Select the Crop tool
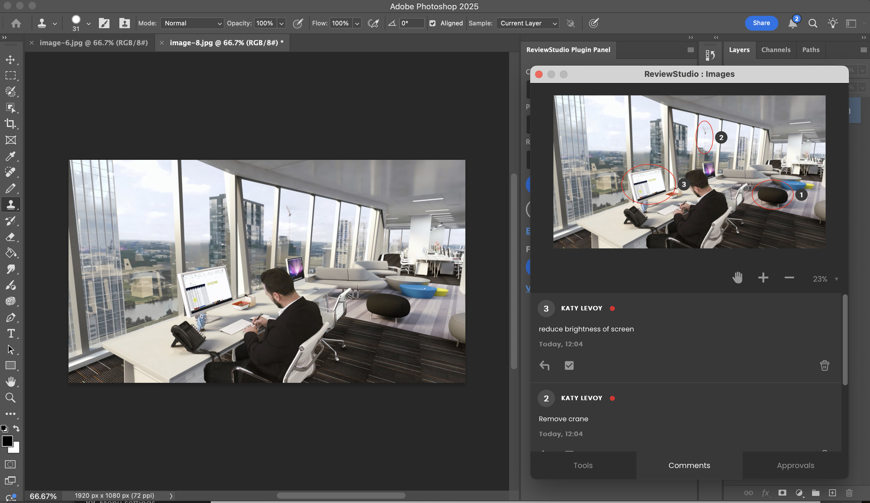 click(10, 124)
